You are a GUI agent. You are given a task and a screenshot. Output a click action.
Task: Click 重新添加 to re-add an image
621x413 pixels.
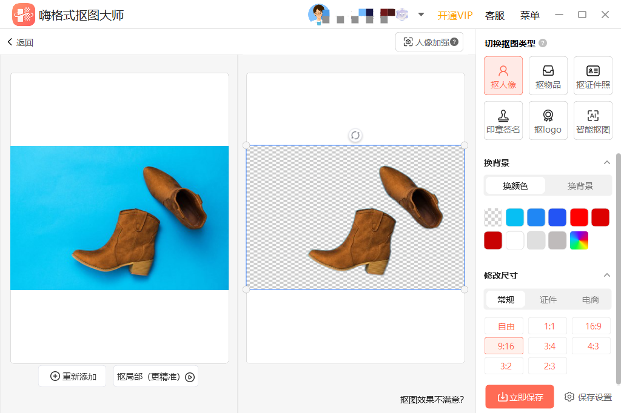(x=72, y=376)
